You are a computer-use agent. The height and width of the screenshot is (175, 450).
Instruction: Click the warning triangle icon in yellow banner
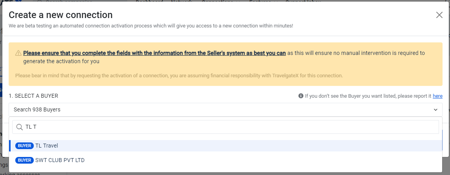click(18, 53)
